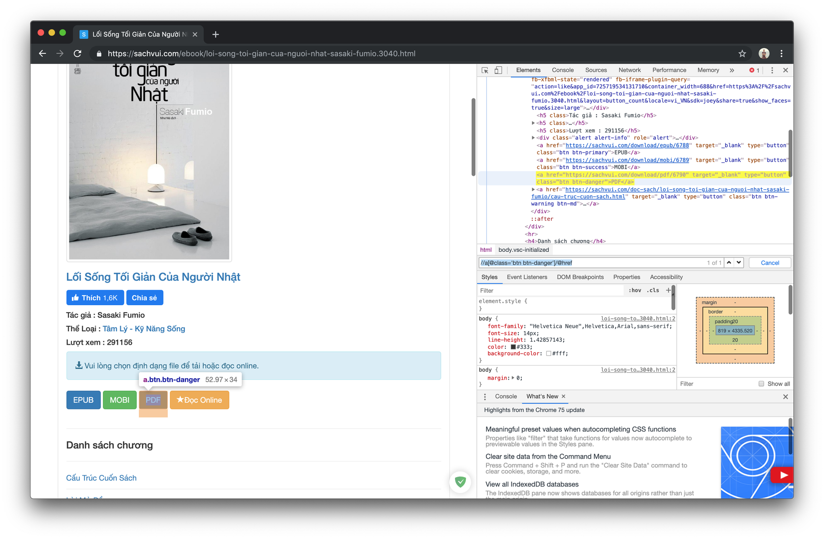Screen dimensions: 824x539
Task: Click the Đọc Online button
Action: 199,400
